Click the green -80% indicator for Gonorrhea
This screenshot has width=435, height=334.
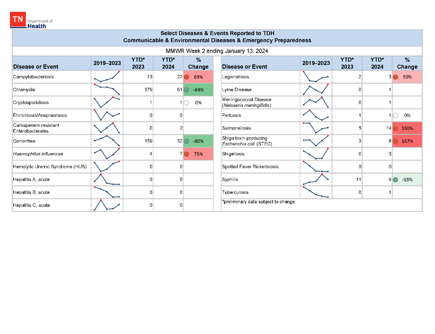click(x=187, y=141)
